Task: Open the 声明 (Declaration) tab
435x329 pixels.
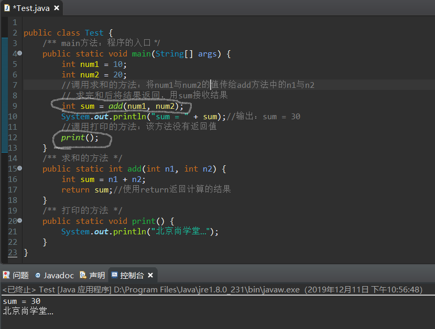Action: coord(92,275)
